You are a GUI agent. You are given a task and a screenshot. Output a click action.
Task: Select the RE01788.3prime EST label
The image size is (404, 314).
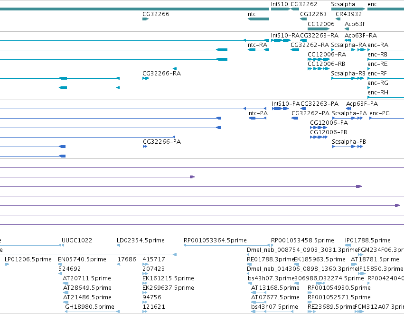(x=270, y=260)
